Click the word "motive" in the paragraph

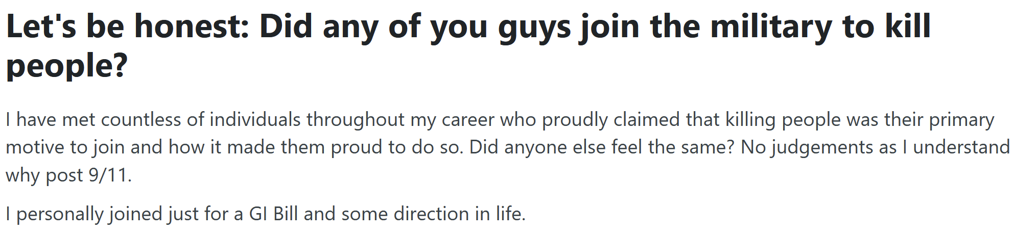(x=35, y=147)
